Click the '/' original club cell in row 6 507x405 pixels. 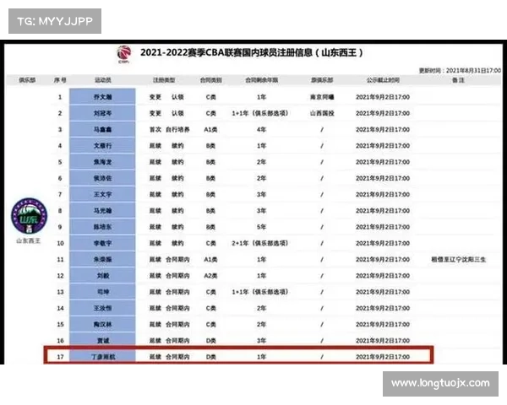tap(322, 178)
